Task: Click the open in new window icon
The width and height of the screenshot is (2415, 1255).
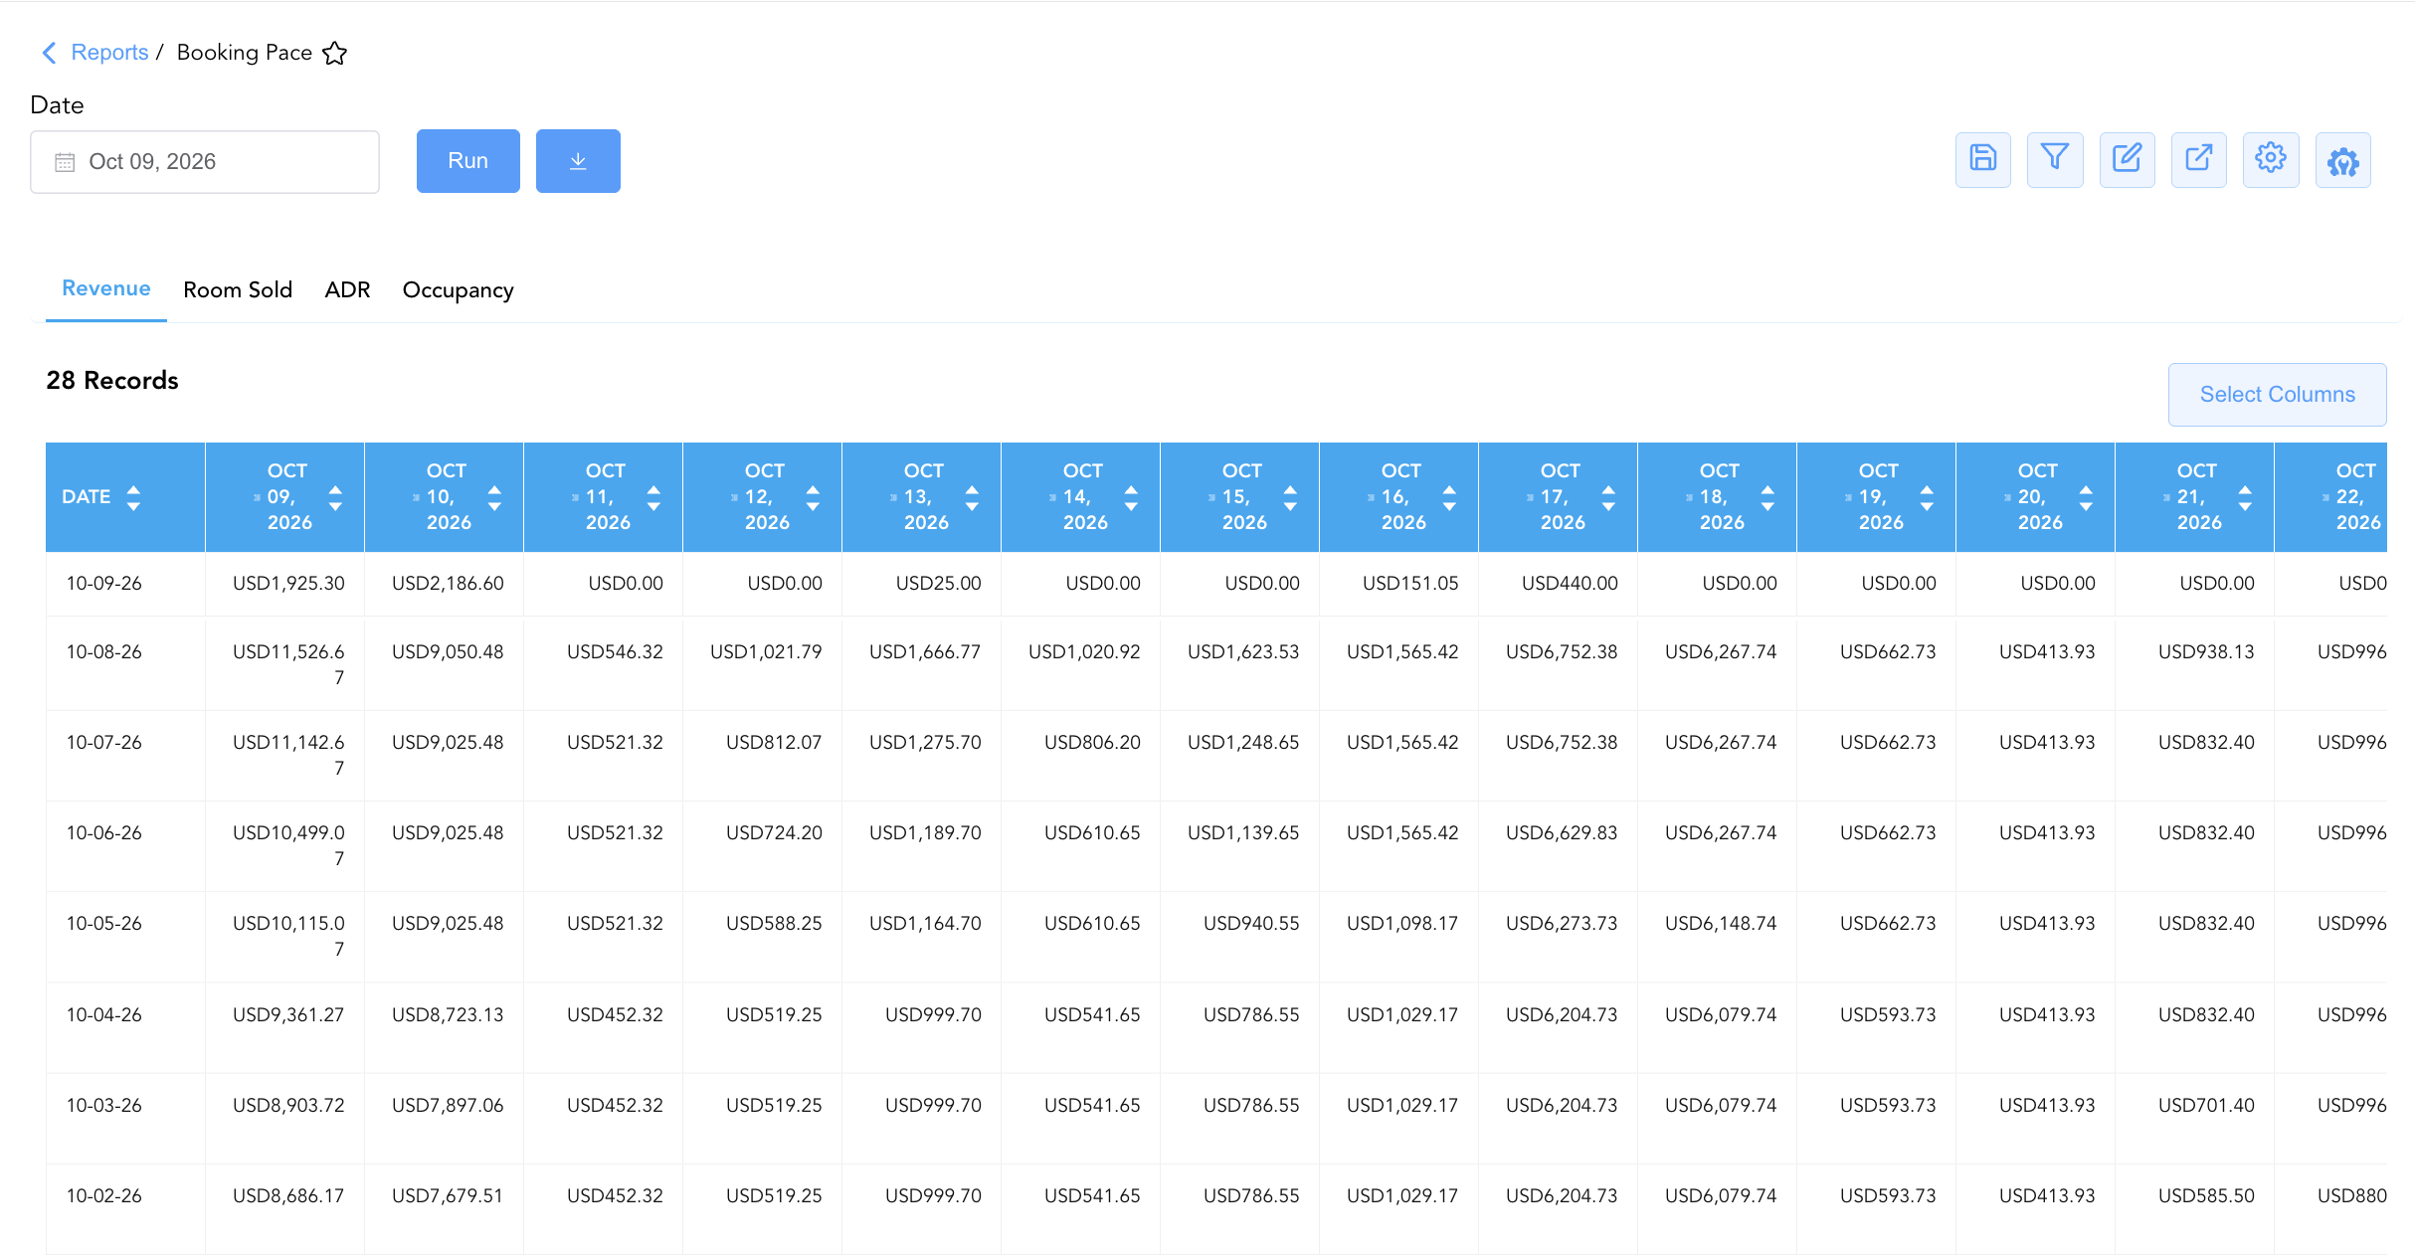Action: coord(2198,159)
